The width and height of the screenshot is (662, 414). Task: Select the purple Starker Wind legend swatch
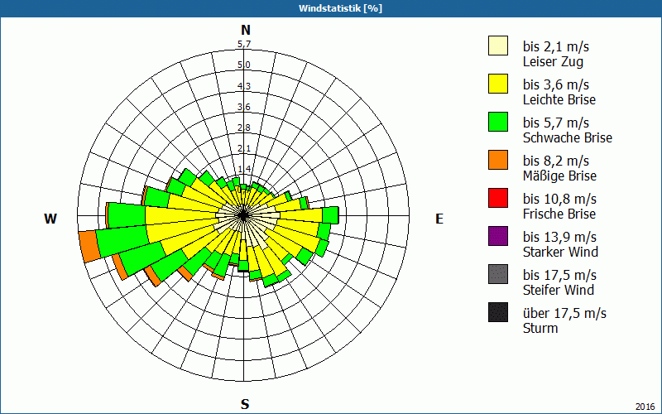(x=497, y=236)
